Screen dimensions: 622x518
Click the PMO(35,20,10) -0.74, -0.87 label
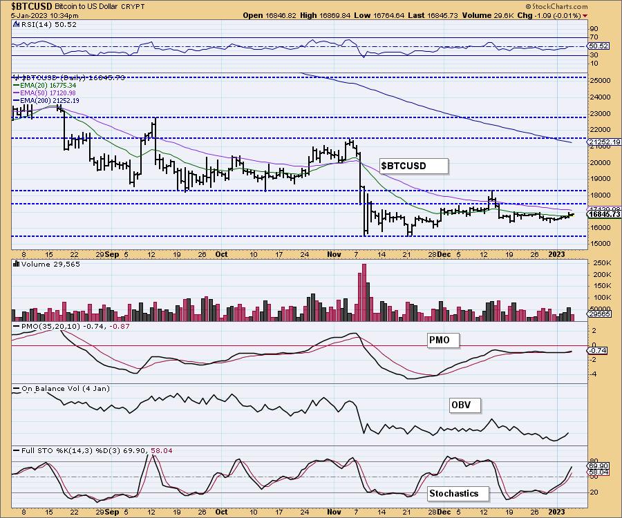(x=75, y=326)
